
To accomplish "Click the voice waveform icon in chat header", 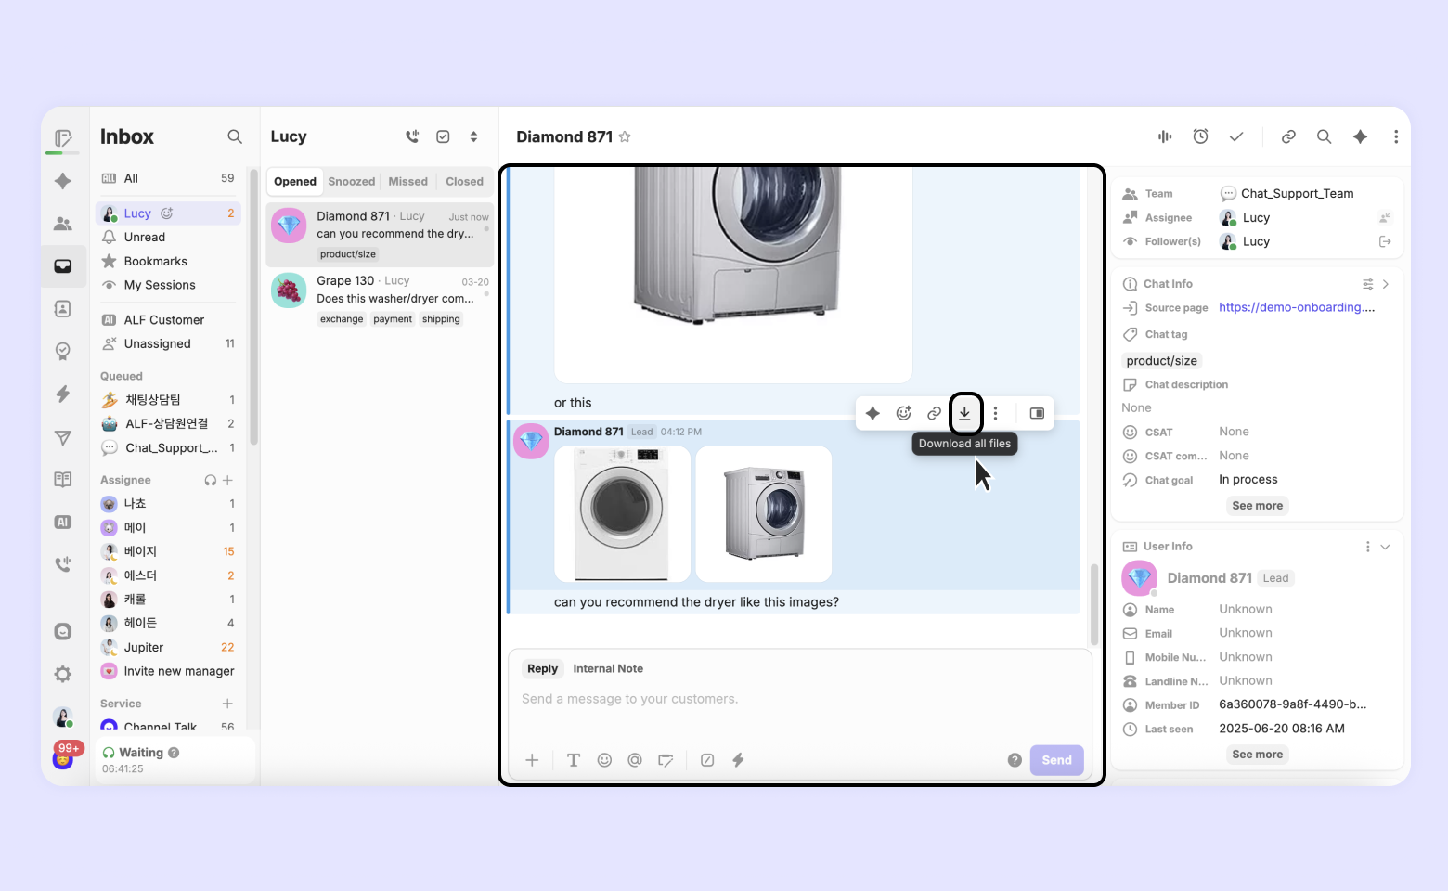I will click(x=1165, y=136).
